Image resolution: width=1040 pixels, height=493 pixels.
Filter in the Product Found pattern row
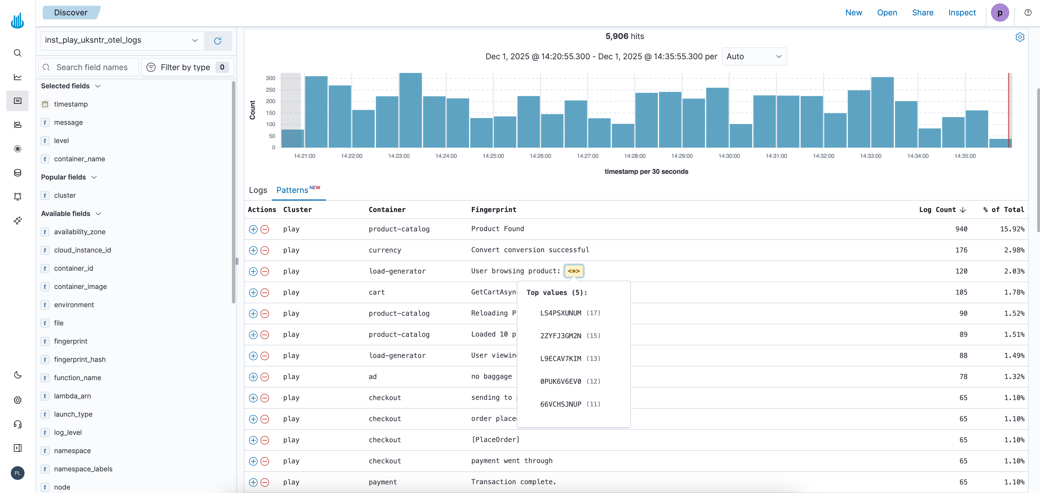tap(253, 229)
